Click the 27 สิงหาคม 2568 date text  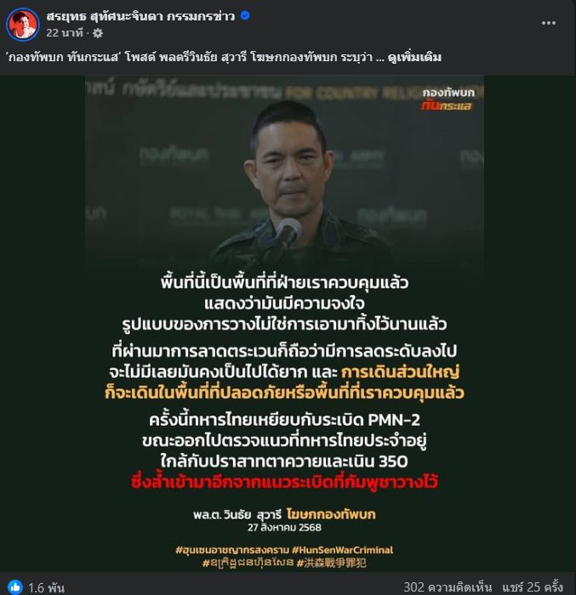(284, 528)
